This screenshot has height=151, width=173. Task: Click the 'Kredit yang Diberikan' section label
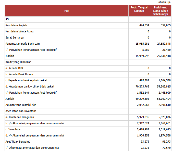18,62
